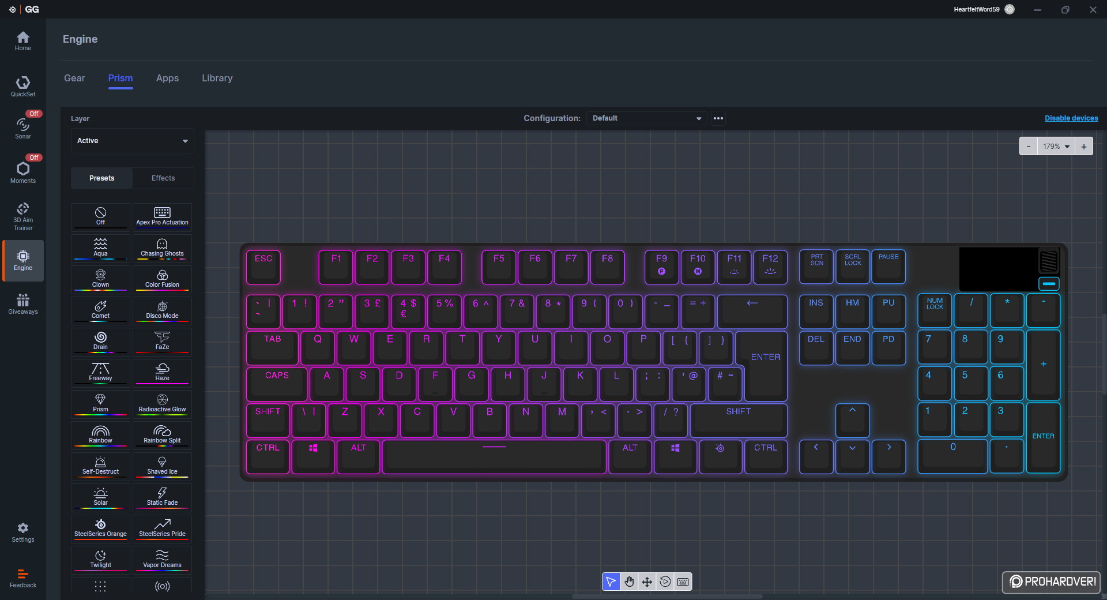
Task: Switch to the Library tab
Action: click(x=217, y=78)
